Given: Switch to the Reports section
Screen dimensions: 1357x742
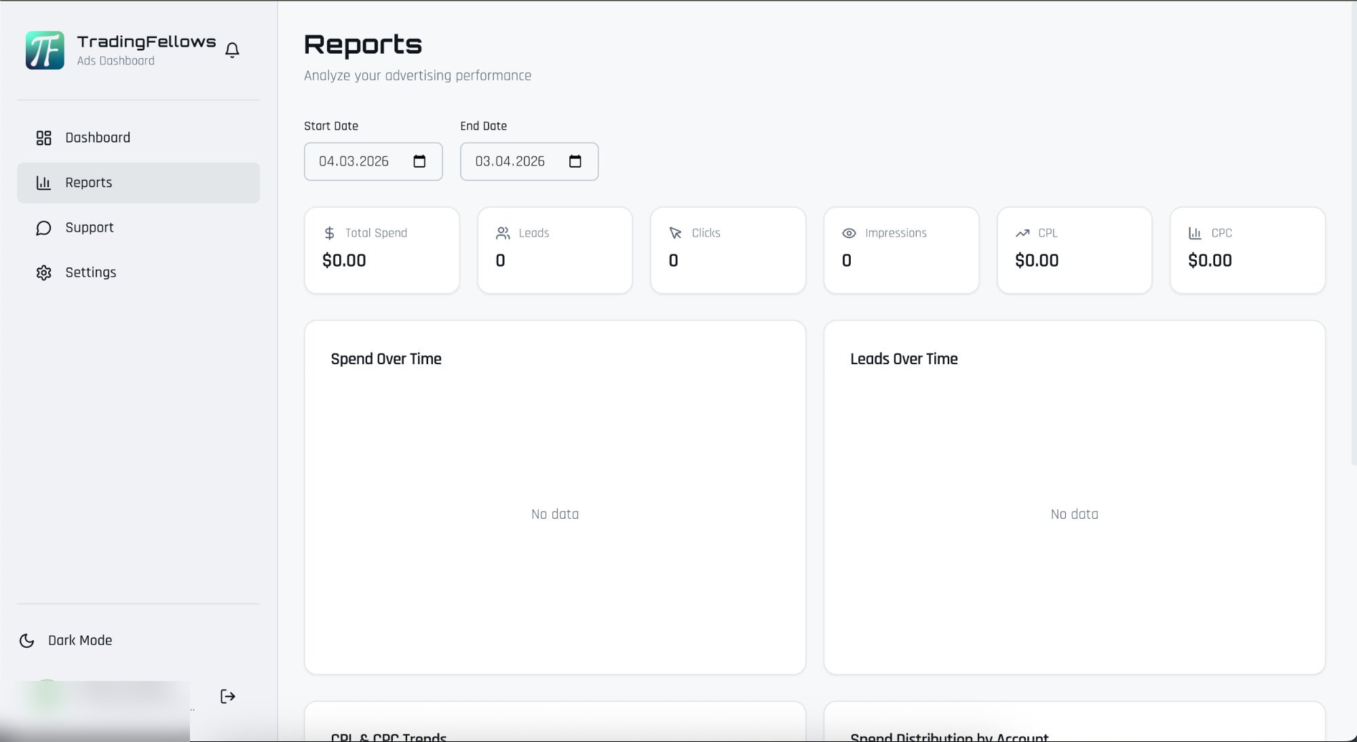Looking at the screenshot, I should (89, 182).
